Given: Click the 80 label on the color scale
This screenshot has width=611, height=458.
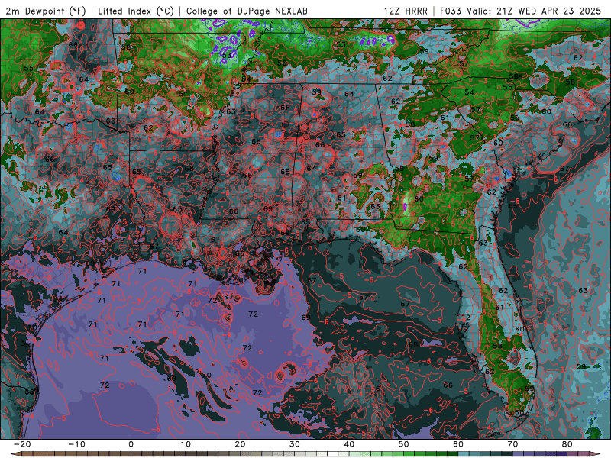Looking at the screenshot, I should pyautogui.click(x=567, y=444).
